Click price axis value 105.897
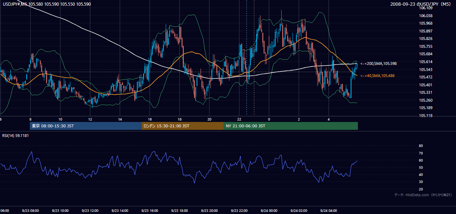The image size is (456, 214). pos(426,31)
